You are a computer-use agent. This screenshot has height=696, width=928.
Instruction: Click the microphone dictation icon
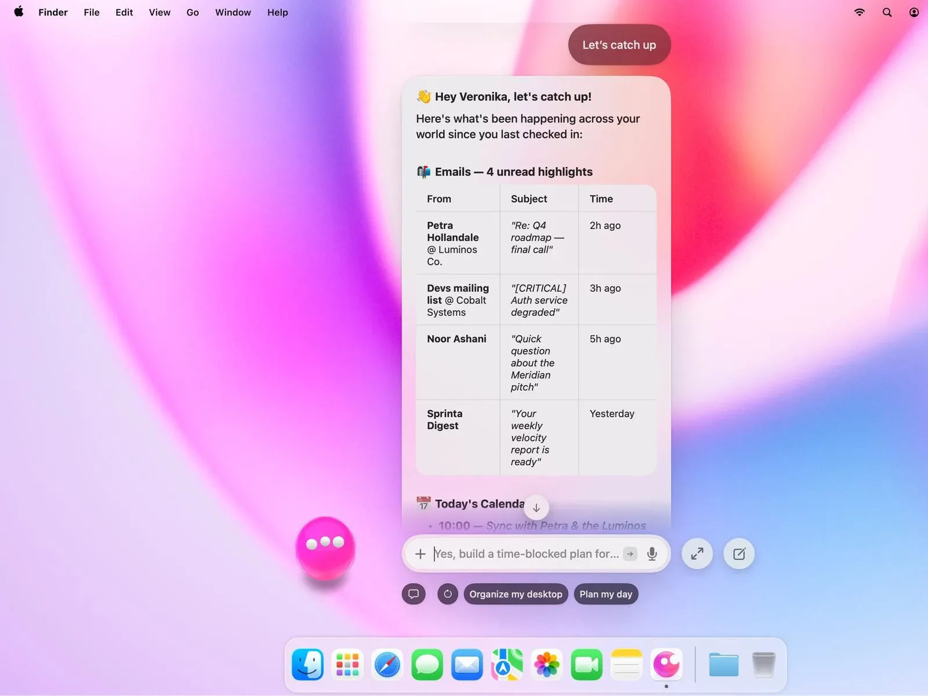pyautogui.click(x=652, y=554)
